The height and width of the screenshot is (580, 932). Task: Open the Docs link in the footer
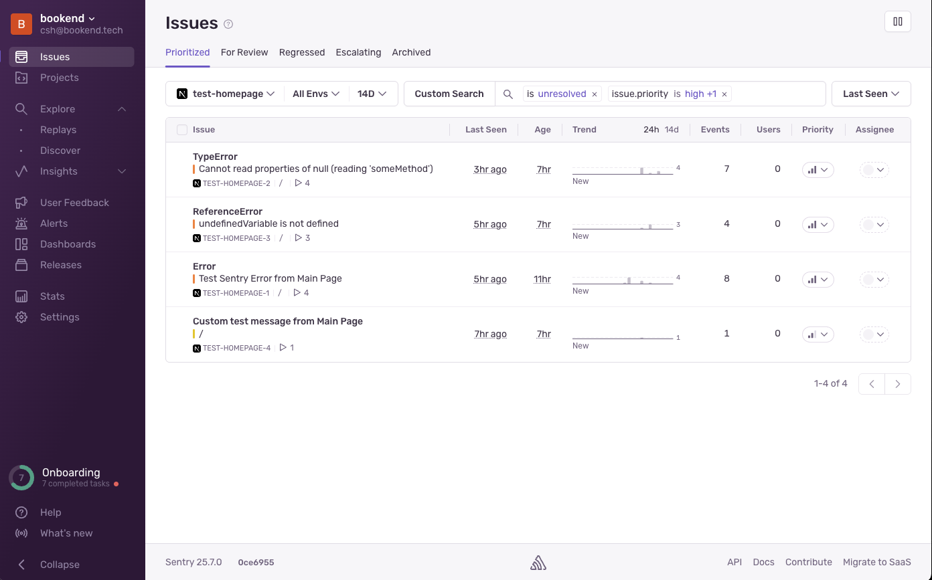[763, 562]
